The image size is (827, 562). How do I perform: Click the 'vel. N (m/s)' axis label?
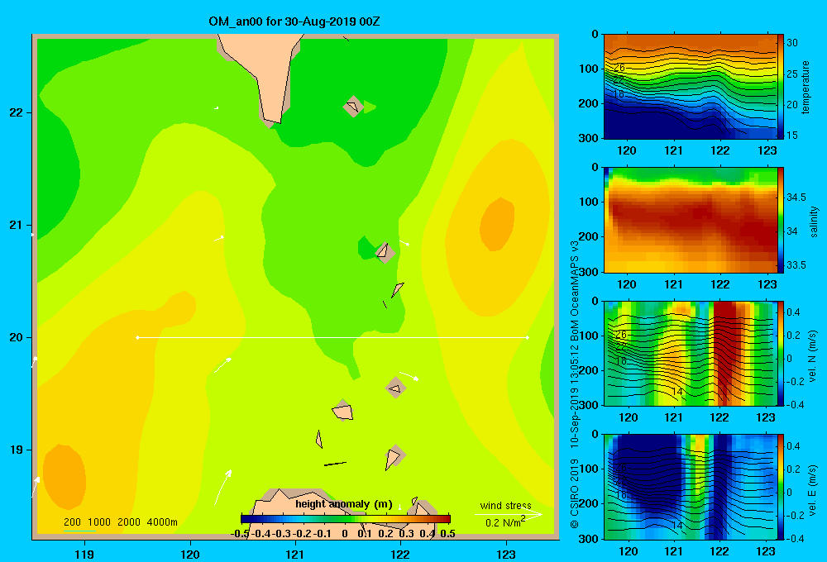813,356
